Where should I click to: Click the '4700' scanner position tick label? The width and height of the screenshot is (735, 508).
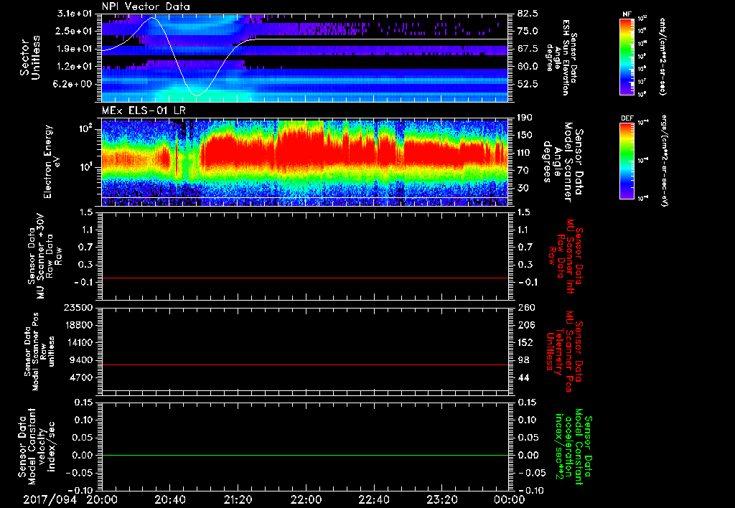[83, 377]
